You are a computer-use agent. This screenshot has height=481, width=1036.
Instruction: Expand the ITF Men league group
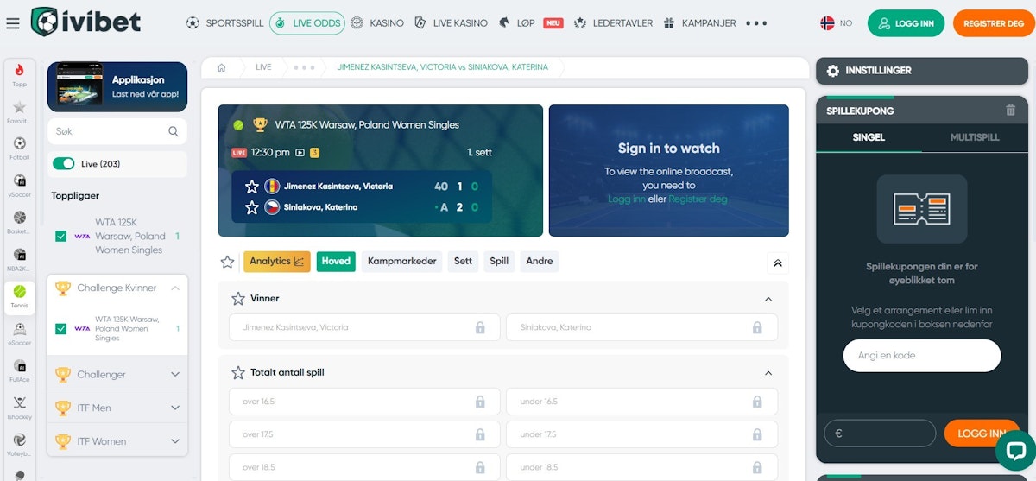117,408
